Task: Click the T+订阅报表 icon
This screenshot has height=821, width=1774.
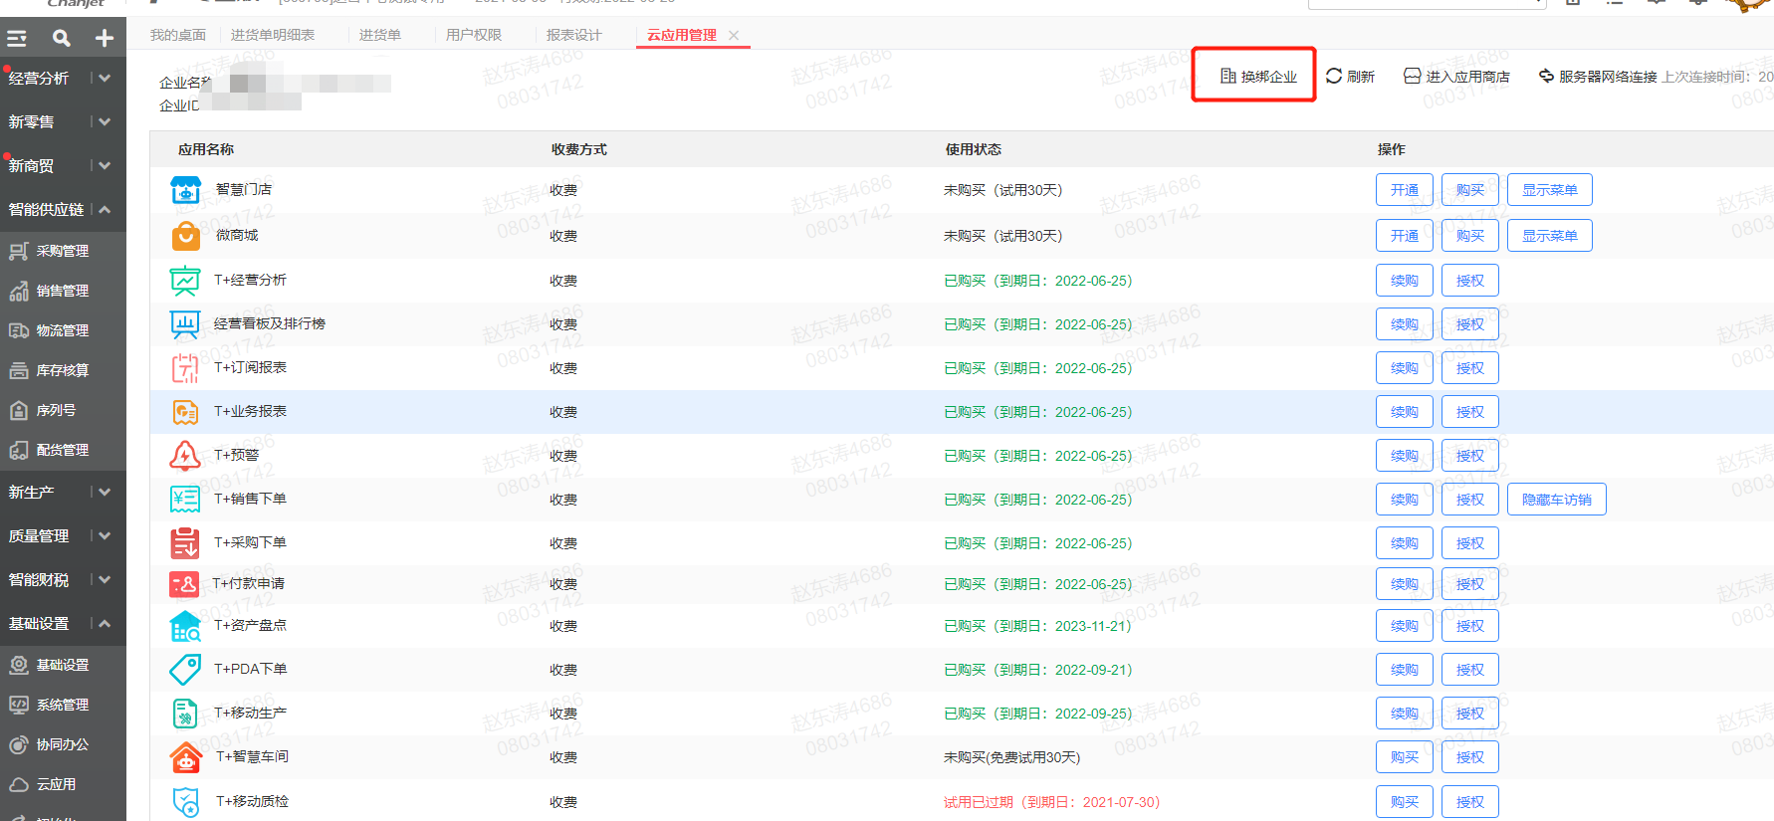Action: point(185,368)
